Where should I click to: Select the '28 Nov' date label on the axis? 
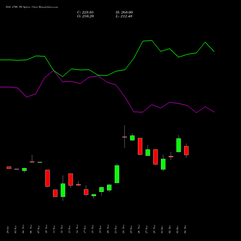pos(154,229)
